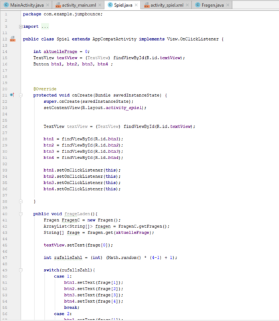279x321 pixels.
Task: Click the case 1: label
Action: coord(63,276)
